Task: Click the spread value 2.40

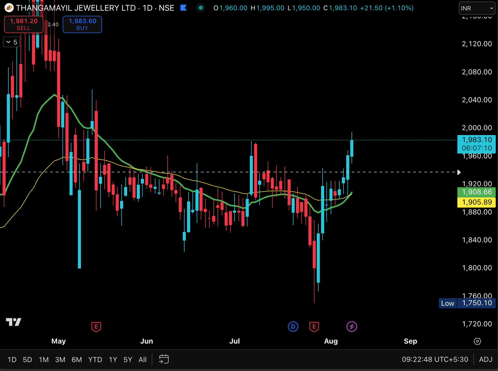Action: (53, 24)
